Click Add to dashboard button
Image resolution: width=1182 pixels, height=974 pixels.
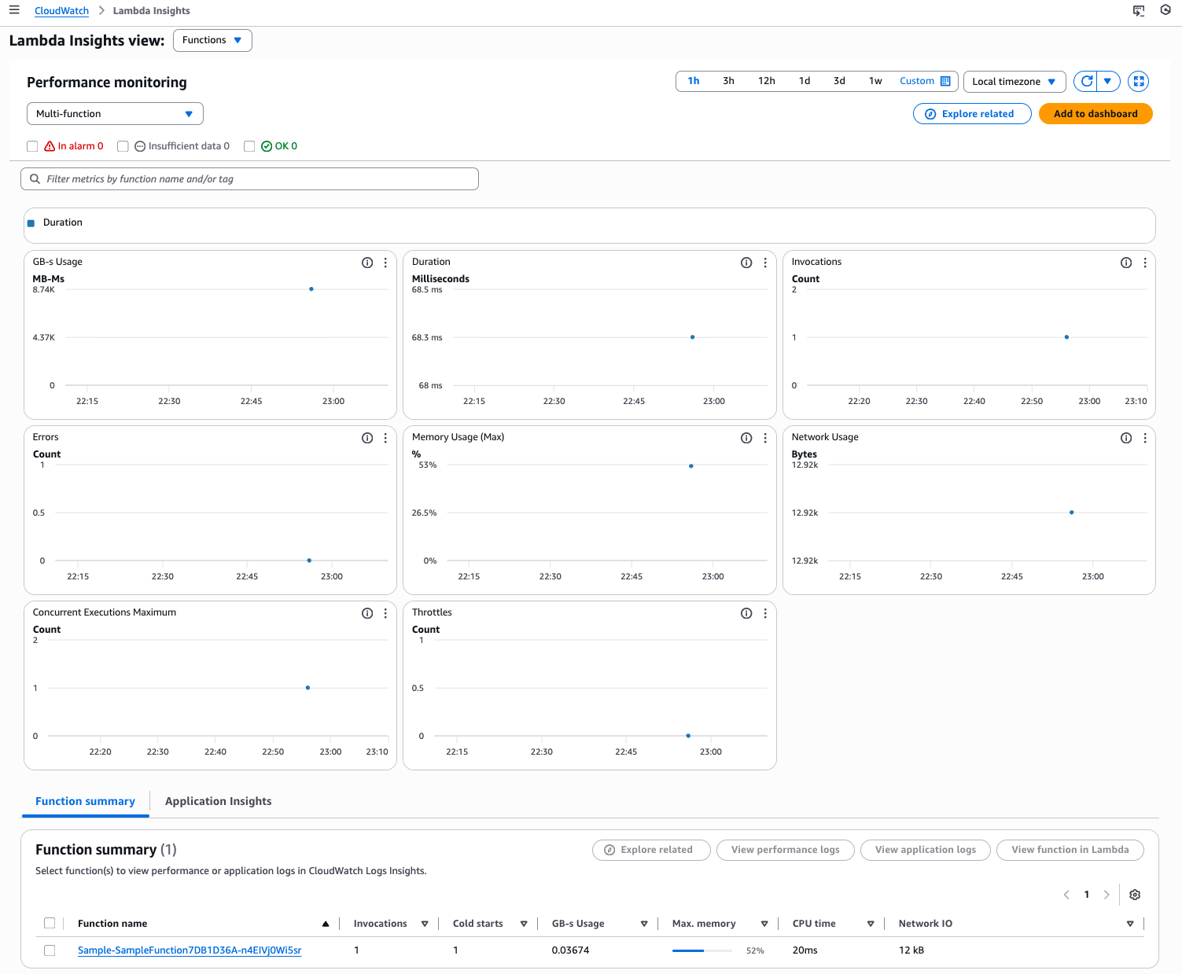tap(1095, 114)
